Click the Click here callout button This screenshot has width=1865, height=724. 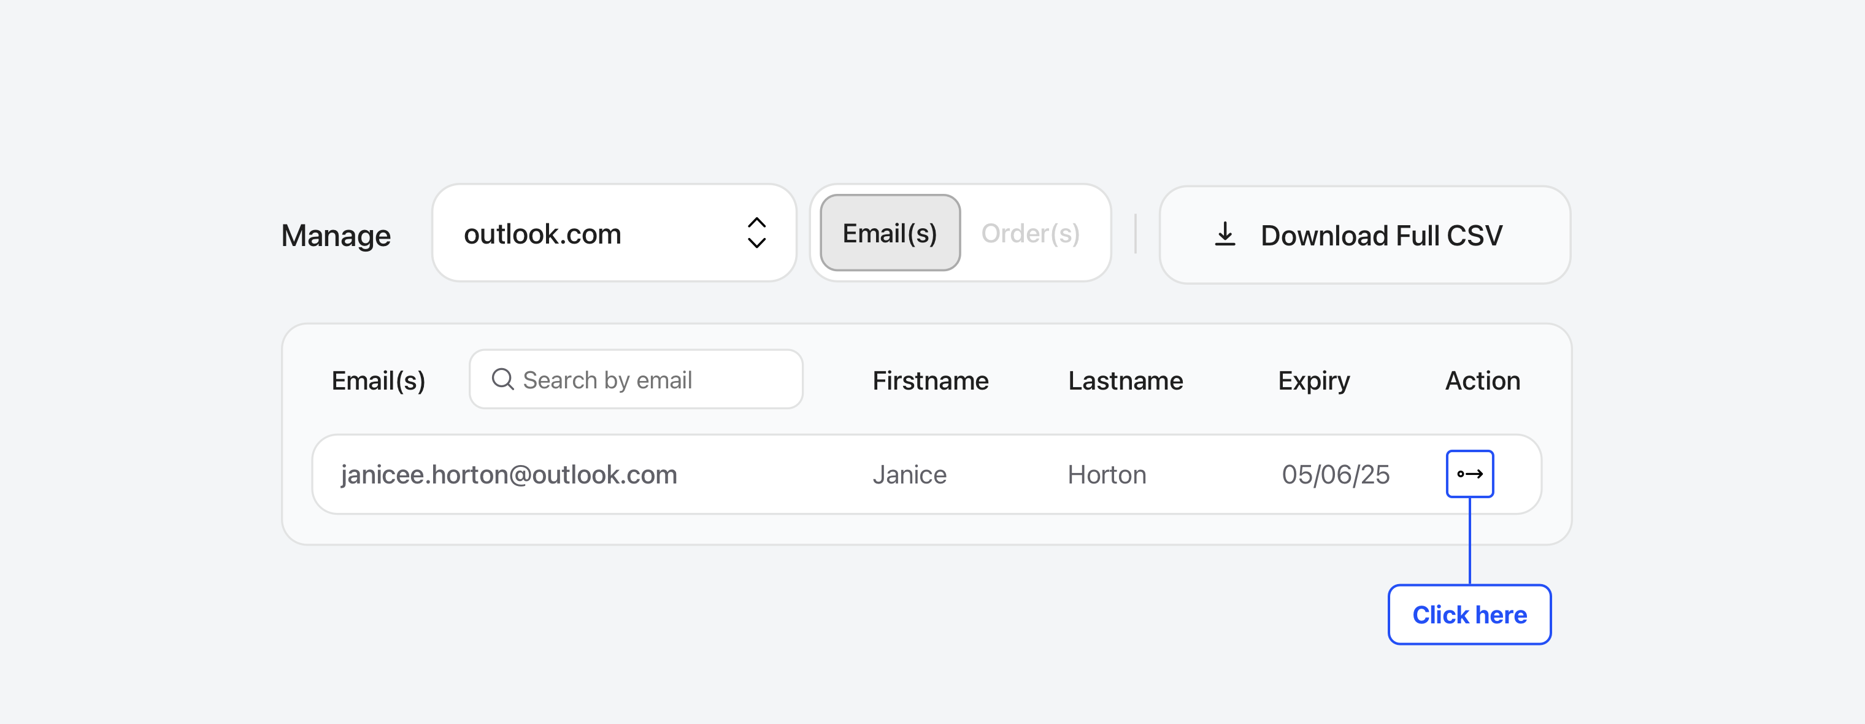[x=1469, y=615]
